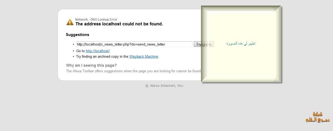Click the "address localhost could not be found" headline

point(119,24)
